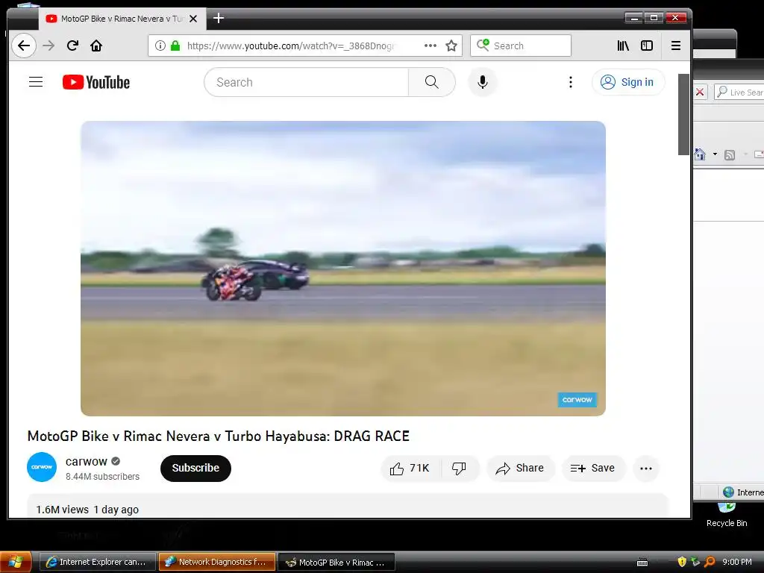The width and height of the screenshot is (764, 573).
Task: Switch to Internet Explorer taskbar item
Action: [98, 562]
